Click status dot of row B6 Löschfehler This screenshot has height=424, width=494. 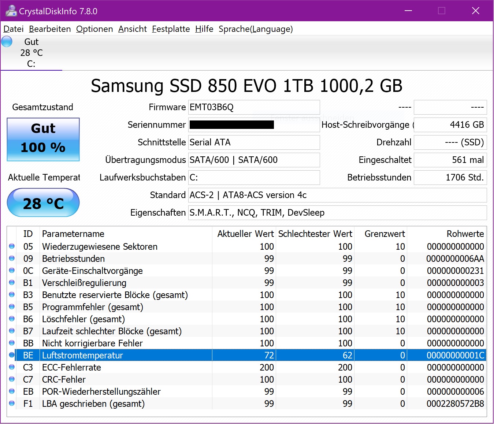(x=12, y=319)
